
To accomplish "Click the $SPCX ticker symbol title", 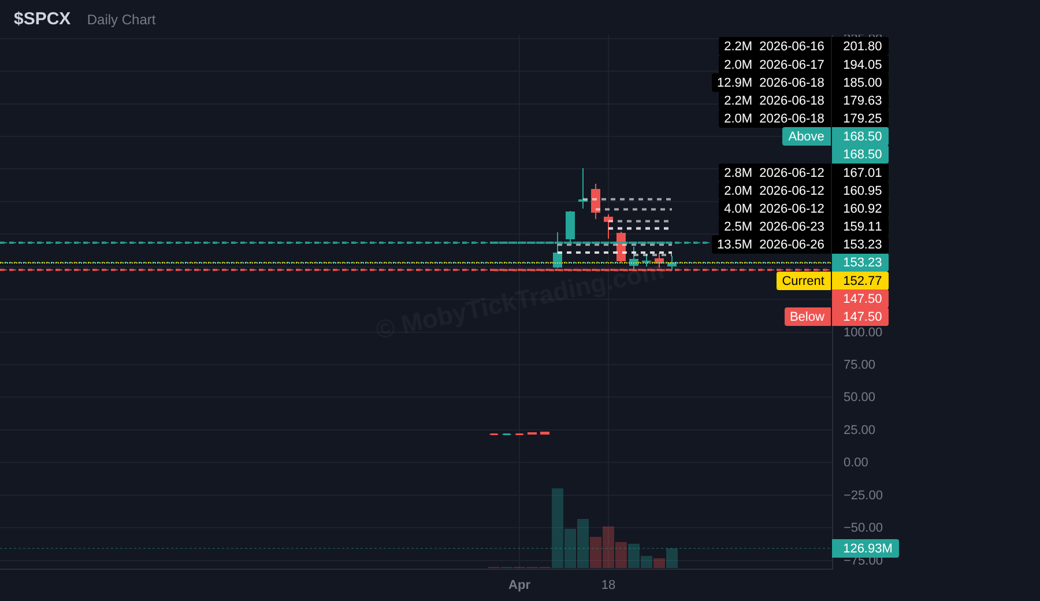I will (x=42, y=18).
